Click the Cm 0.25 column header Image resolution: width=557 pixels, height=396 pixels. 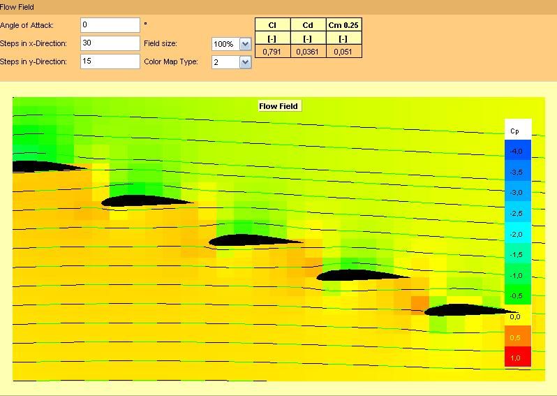pyautogui.click(x=343, y=25)
